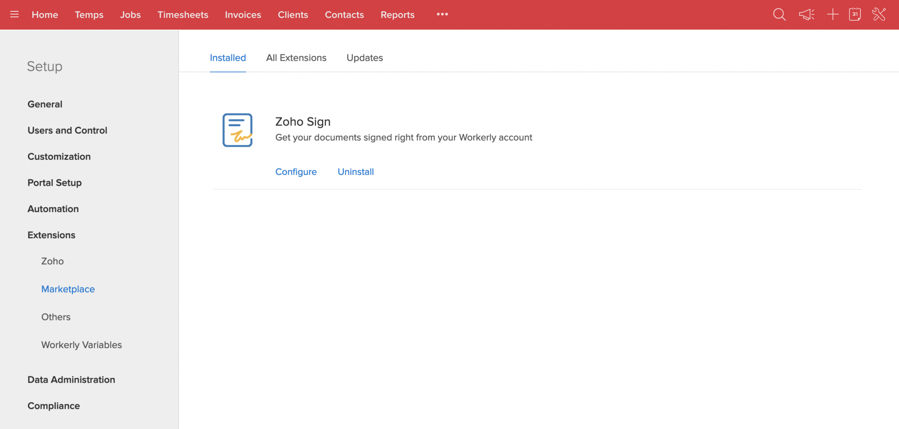Navigate to Timesheets
The image size is (899, 429).
click(183, 15)
